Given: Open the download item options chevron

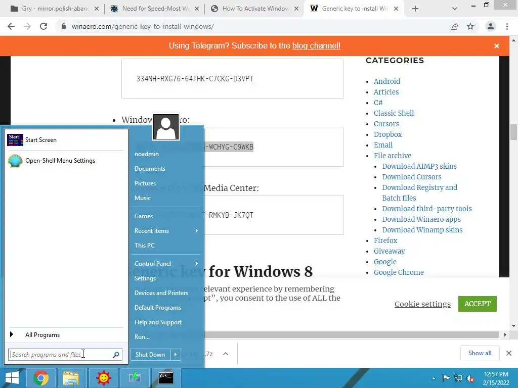Looking at the screenshot, I should [x=226, y=354].
